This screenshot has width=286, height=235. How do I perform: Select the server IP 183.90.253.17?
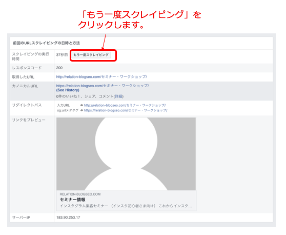(x=68, y=218)
